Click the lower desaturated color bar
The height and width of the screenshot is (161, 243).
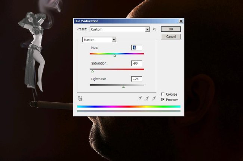pos(129,111)
